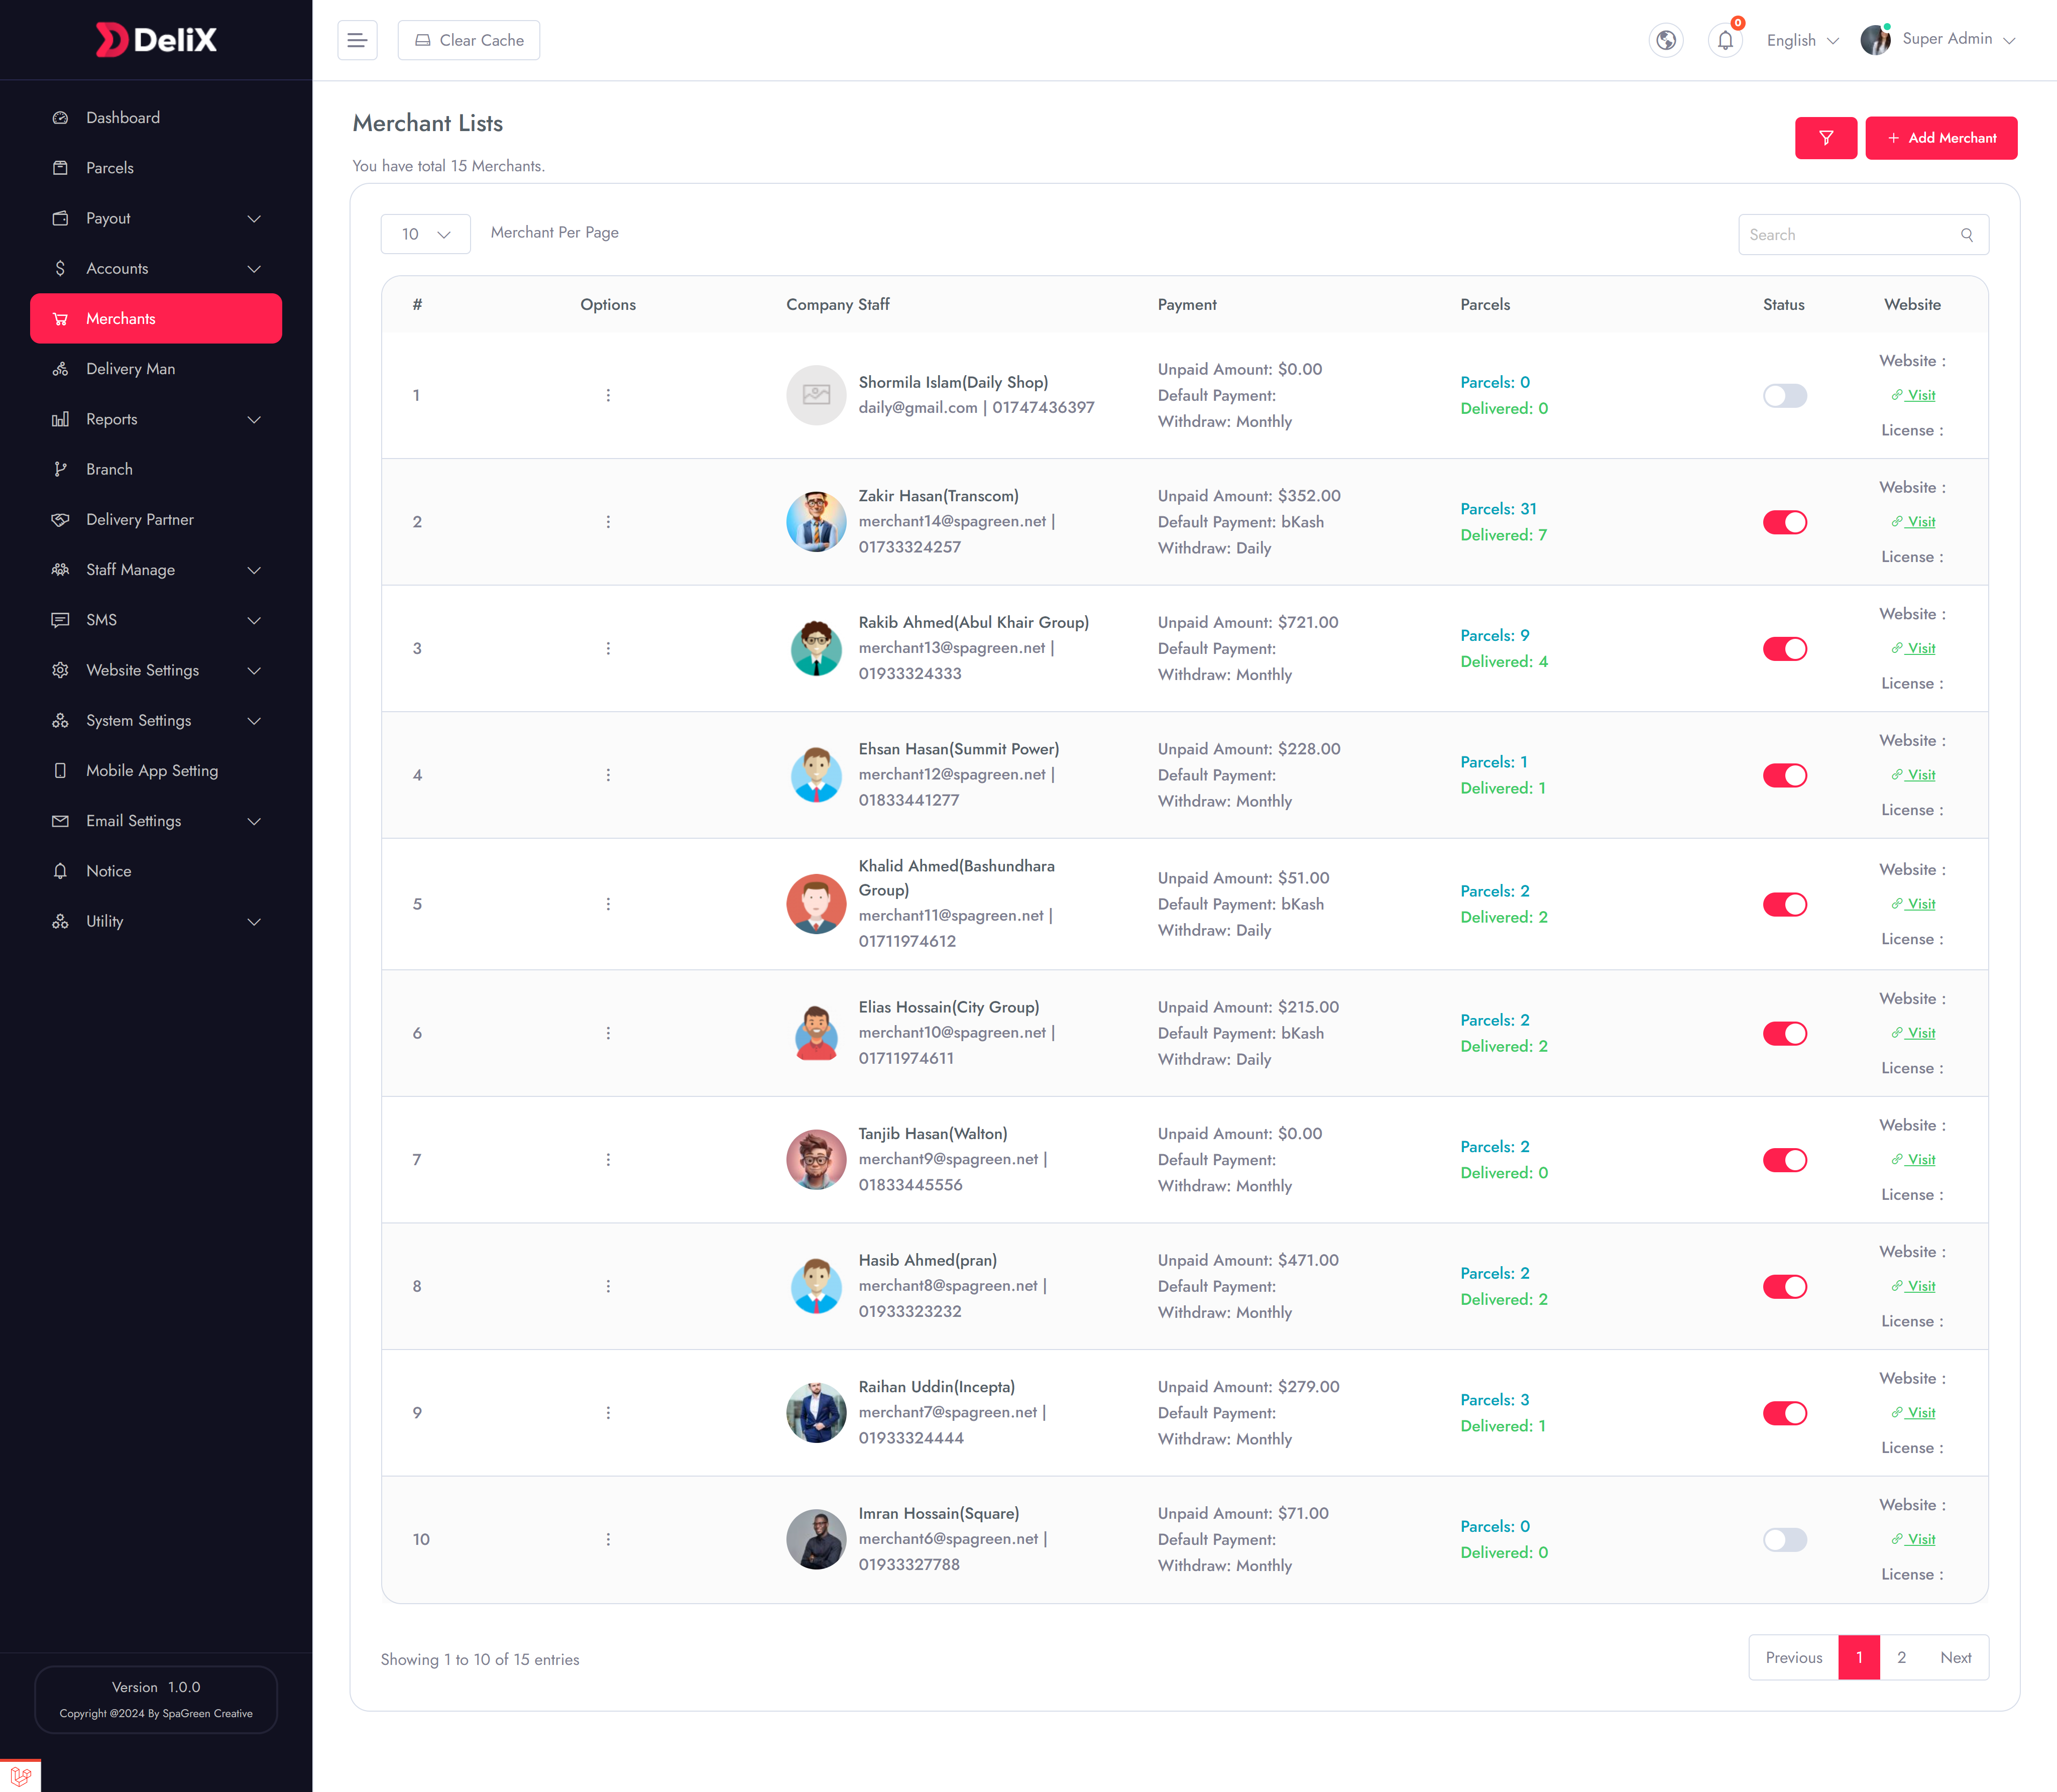Enable status for Shormila Islam
This screenshot has width=2057, height=1792.
[x=1785, y=395]
